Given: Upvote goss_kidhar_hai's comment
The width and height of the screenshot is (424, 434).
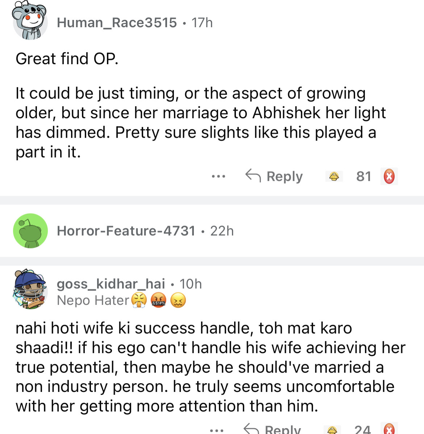Looking at the screenshot, I should 332,430.
